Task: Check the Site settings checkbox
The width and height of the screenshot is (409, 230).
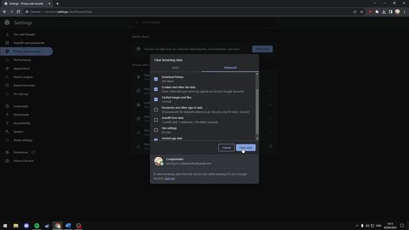Action: coord(156,130)
